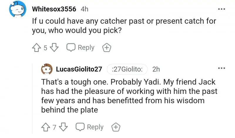Reply to LucasGiolito27's comment
Viewport: 235px width, 138px height.
(90, 127)
